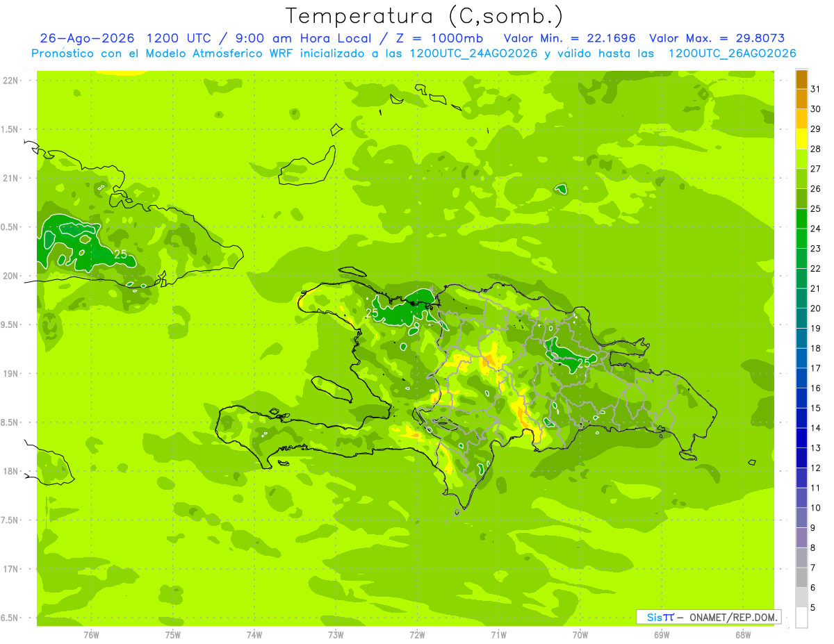834x644 pixels.
Task: Click the "8.5N" latitude label
Action: pyautogui.click(x=9, y=423)
